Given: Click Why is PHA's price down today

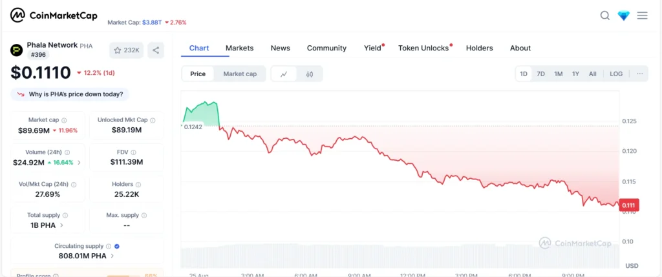Looking at the screenshot, I should point(70,94).
